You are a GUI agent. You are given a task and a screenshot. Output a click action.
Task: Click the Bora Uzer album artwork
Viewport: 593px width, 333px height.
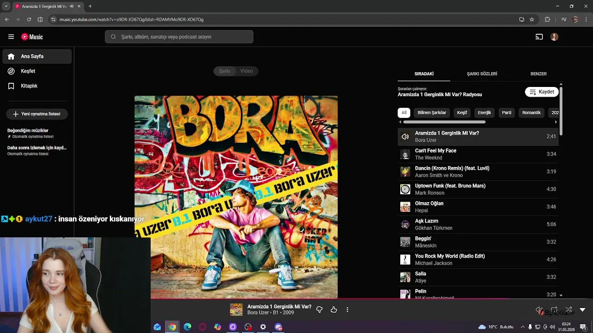coord(236,197)
